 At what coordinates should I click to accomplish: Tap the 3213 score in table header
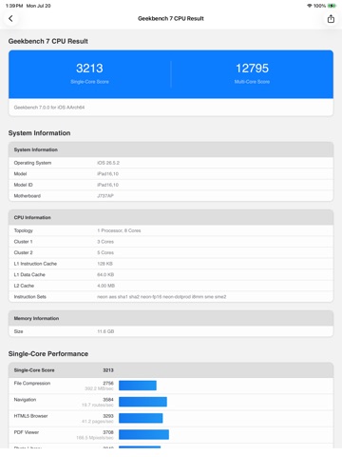point(108,370)
